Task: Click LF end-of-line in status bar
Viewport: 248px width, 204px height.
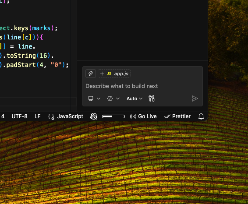Action: pyautogui.click(x=38, y=116)
